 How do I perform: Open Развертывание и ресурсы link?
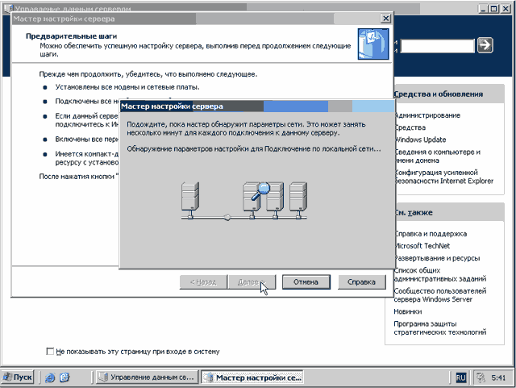pyautogui.click(x=437, y=258)
